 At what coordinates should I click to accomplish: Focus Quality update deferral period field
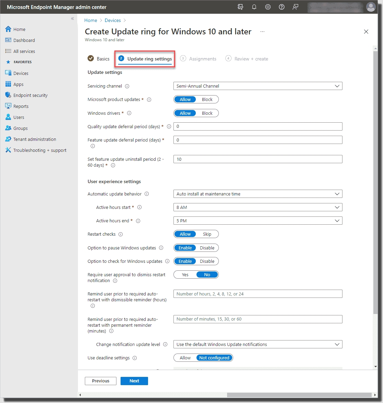pyautogui.click(x=258, y=126)
